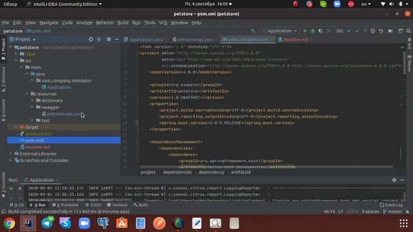
Task: Search everywhere magnifier icon
Action: (x=408, y=31)
